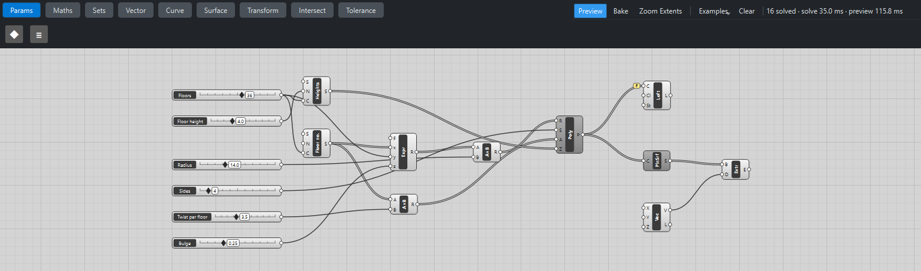Open the Maths tab
This screenshot has height=271, width=921.
pos(63,10)
